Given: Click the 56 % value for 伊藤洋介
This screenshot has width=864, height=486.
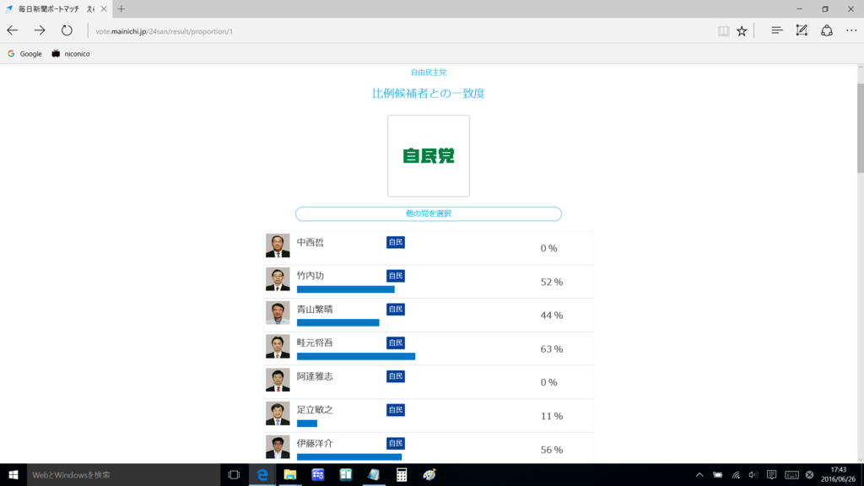Looking at the screenshot, I should click(552, 451).
